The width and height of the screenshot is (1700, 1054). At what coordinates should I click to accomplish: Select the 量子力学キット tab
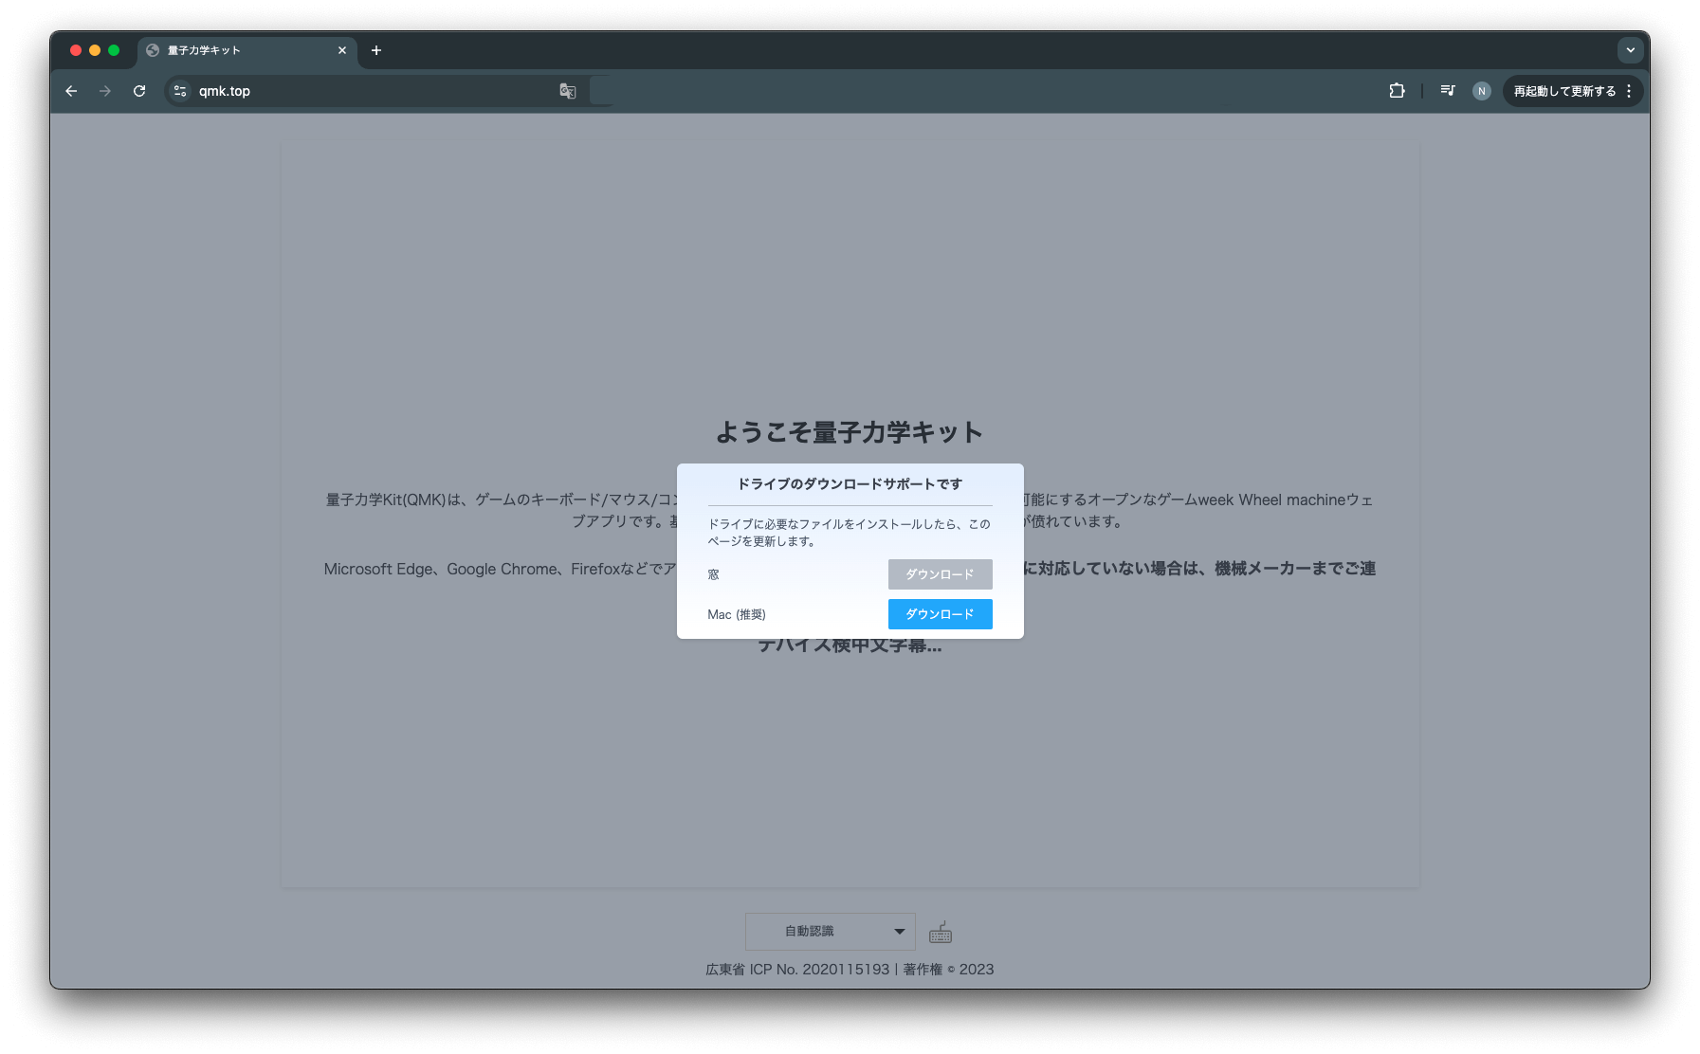point(237,50)
